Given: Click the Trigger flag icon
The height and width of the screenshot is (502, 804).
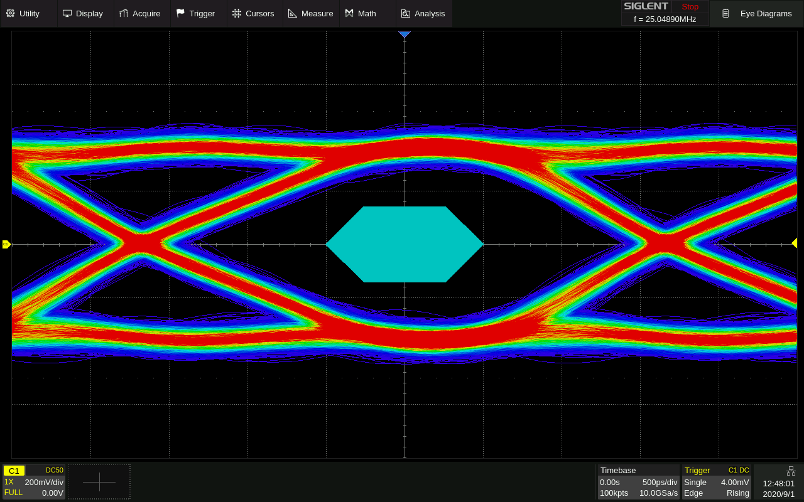Looking at the screenshot, I should (180, 13).
